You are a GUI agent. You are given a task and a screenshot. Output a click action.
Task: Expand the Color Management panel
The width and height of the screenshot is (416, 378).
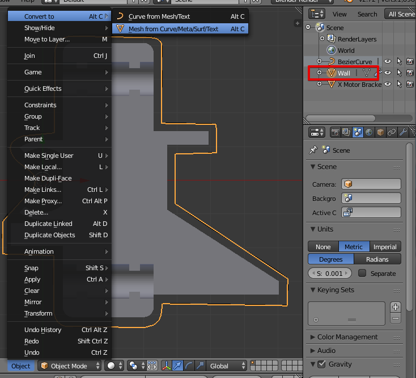(347, 337)
